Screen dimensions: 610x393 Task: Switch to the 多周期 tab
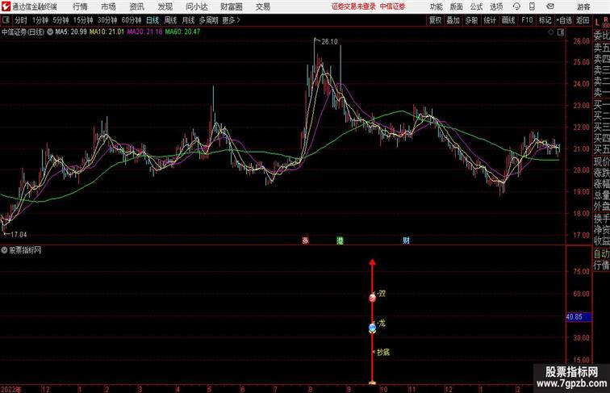[x=208, y=20]
